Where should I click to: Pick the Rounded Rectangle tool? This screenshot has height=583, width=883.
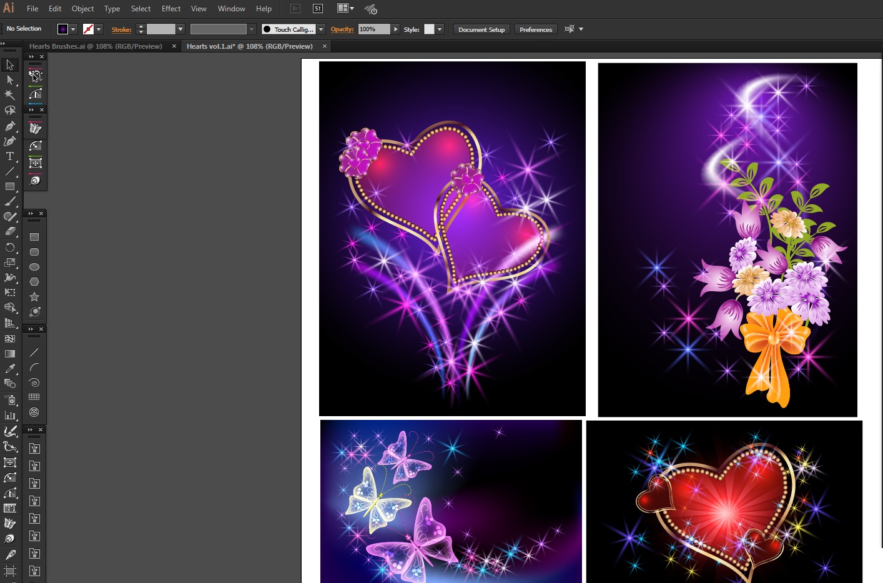(34, 252)
